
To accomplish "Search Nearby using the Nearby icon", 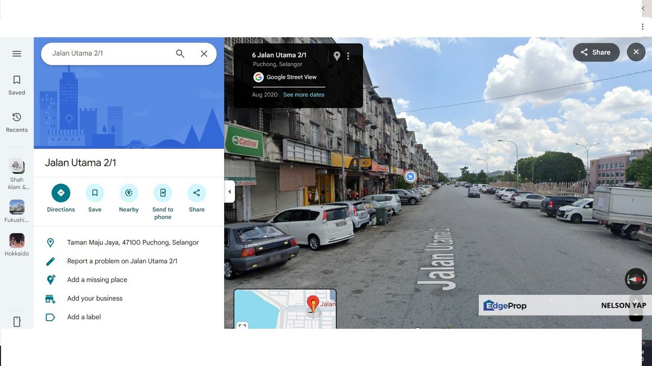I will click(x=128, y=193).
